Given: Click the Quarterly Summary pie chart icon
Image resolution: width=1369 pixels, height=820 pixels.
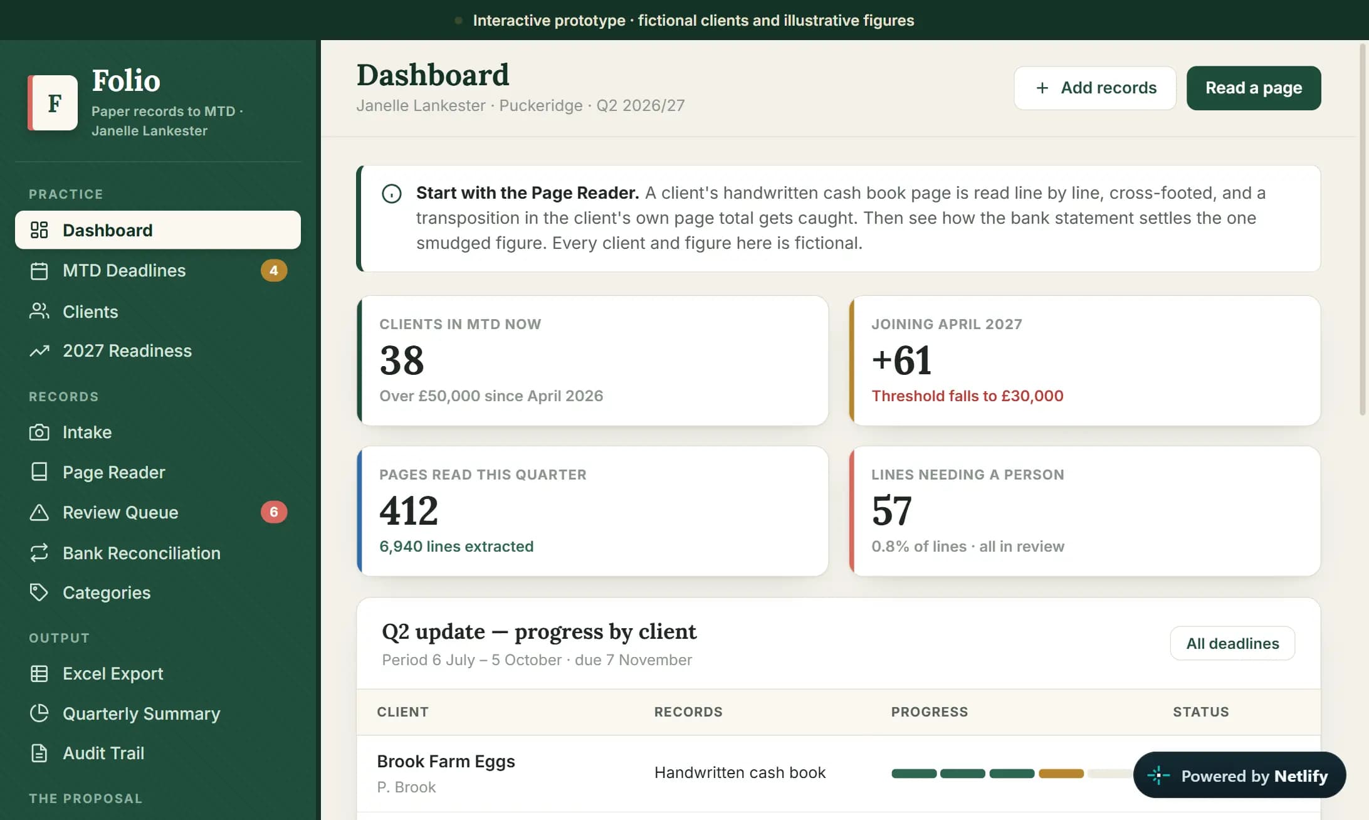Looking at the screenshot, I should (39, 713).
